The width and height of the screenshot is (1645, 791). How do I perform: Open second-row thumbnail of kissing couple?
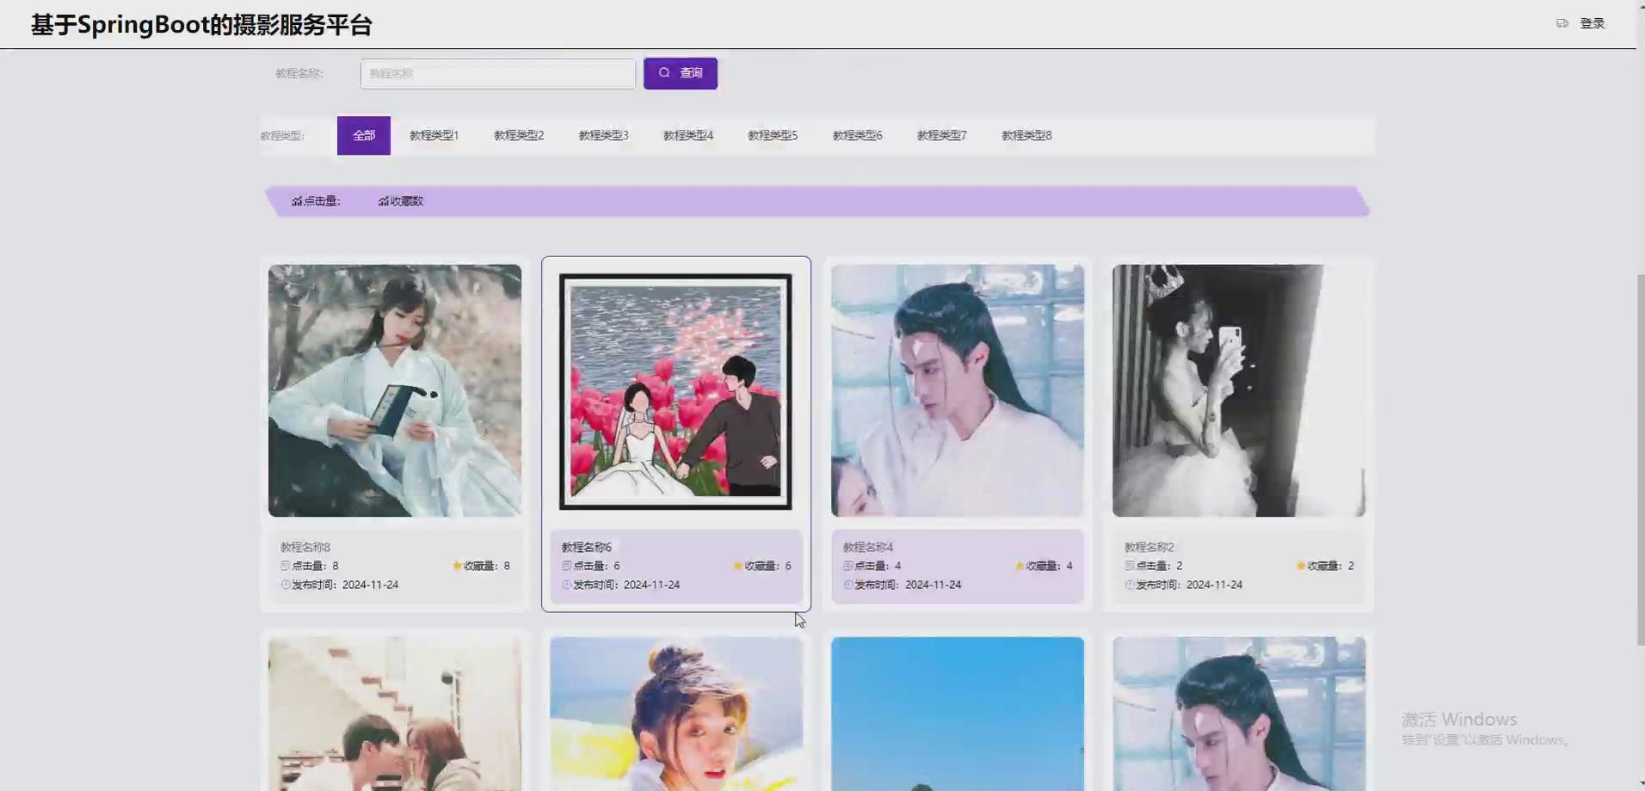point(395,714)
